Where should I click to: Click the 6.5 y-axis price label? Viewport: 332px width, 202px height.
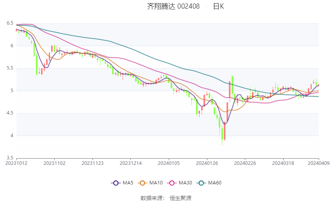click(x=10, y=23)
